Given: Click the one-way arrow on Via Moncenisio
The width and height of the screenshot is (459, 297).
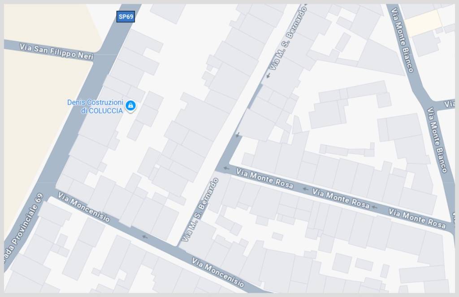Looking at the screenshot, I should [x=145, y=237].
